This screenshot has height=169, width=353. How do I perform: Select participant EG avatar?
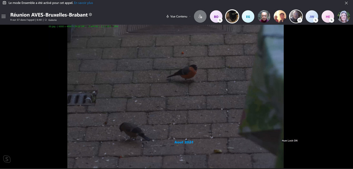tap(248, 17)
